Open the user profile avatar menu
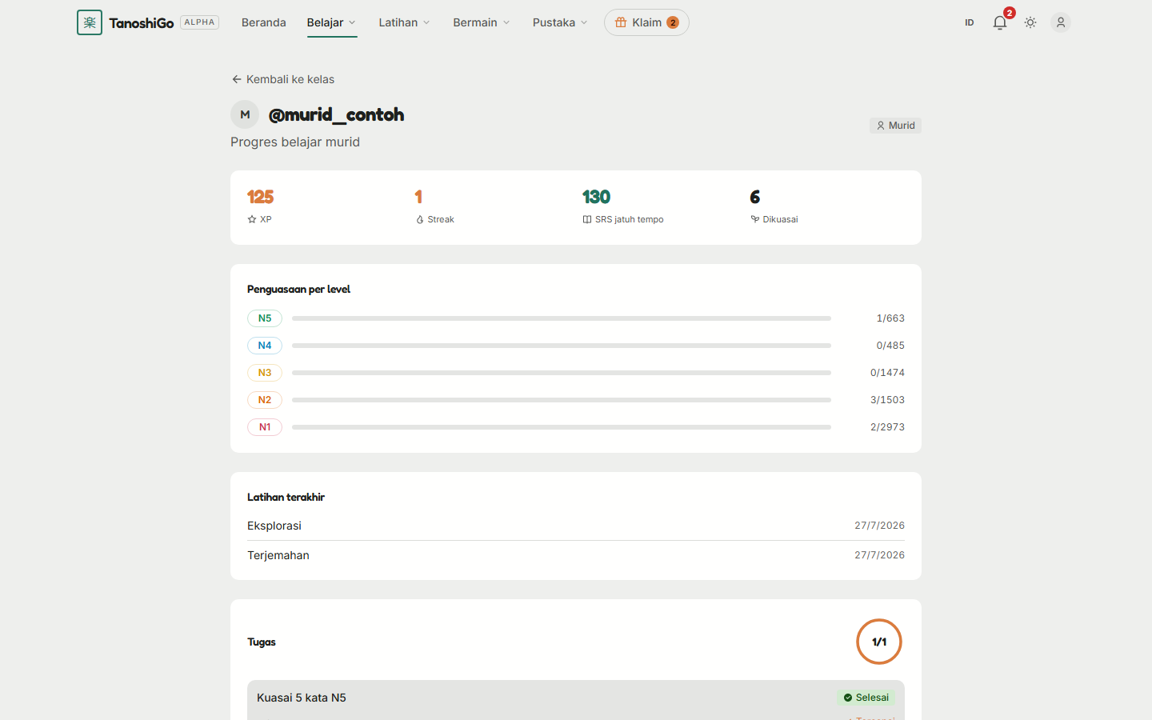Viewport: 1152px width, 720px height. pyautogui.click(x=1061, y=22)
